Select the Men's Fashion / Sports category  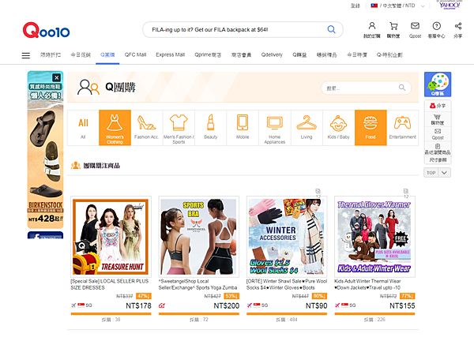(179, 128)
